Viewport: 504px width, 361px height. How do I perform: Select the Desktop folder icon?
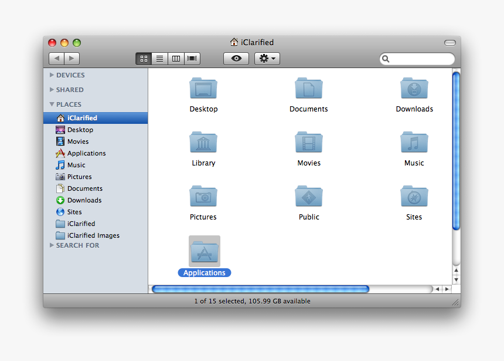click(203, 88)
